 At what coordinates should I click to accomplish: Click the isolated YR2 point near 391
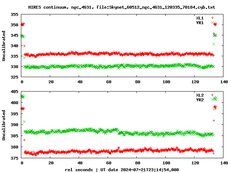point(24,122)
